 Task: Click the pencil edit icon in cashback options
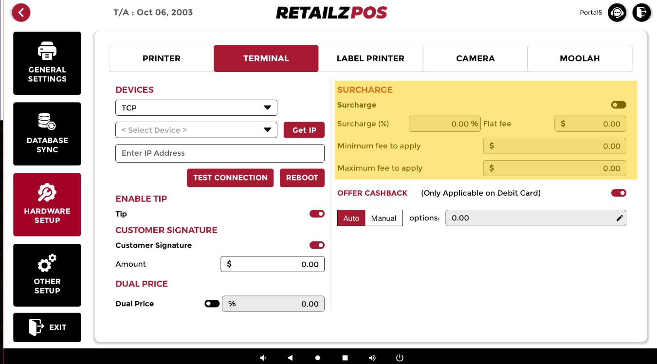click(619, 218)
